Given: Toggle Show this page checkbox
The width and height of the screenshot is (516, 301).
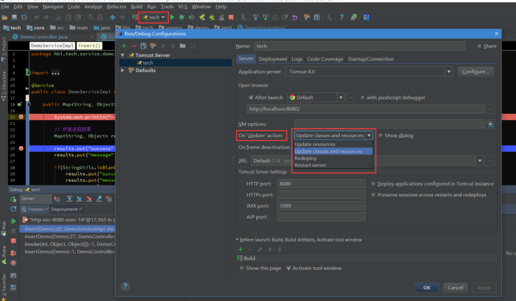Looking at the screenshot, I should coord(242,268).
